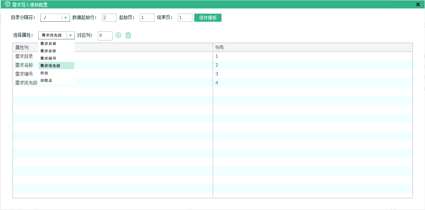This screenshot has width=425, height=210.
Task: Pick 需求编号 from the dropdown options
Action: (48, 58)
